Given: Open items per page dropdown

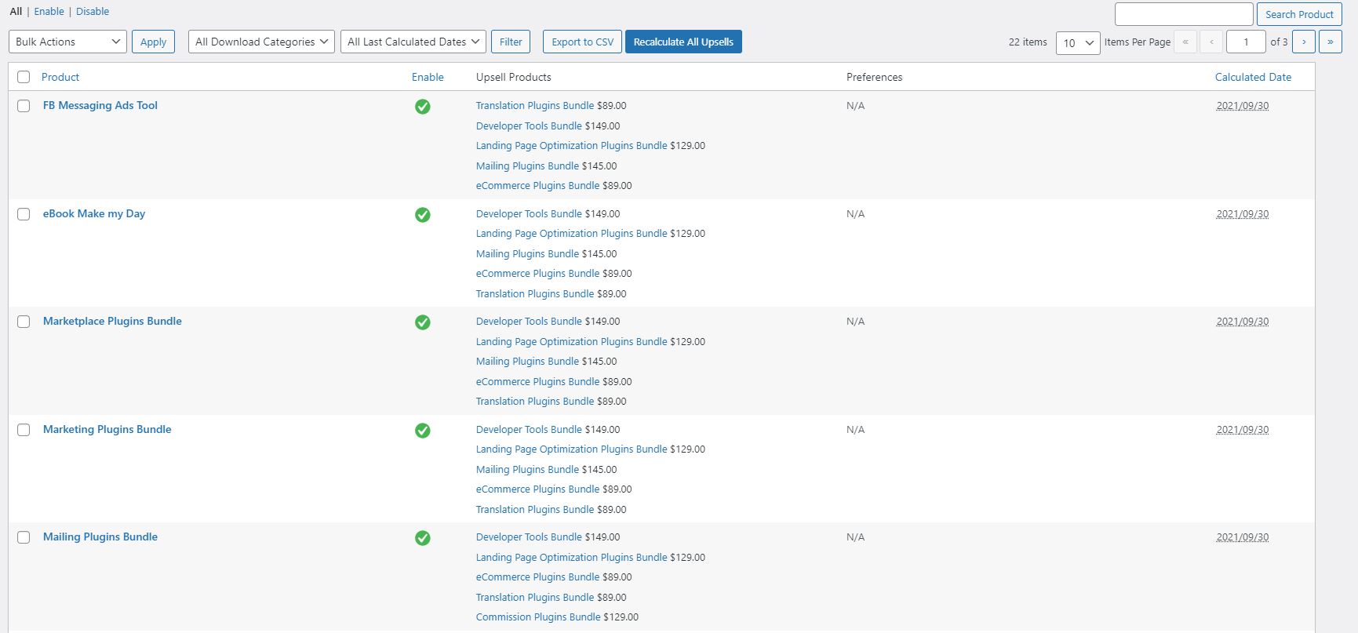Looking at the screenshot, I should point(1078,42).
